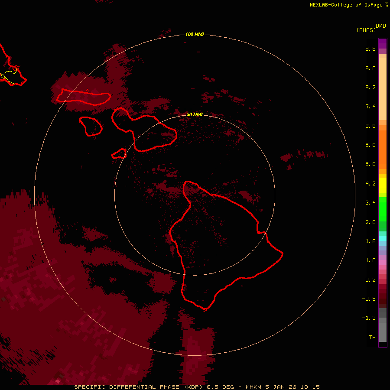Click the -1.3 scale value
This screenshot has width=390, height=390.
click(x=369, y=318)
